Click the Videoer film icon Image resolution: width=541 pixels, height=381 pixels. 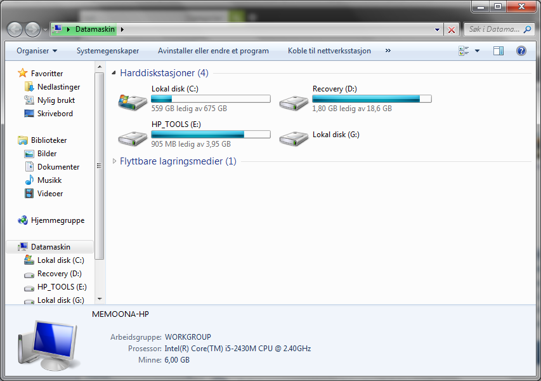[x=29, y=194]
